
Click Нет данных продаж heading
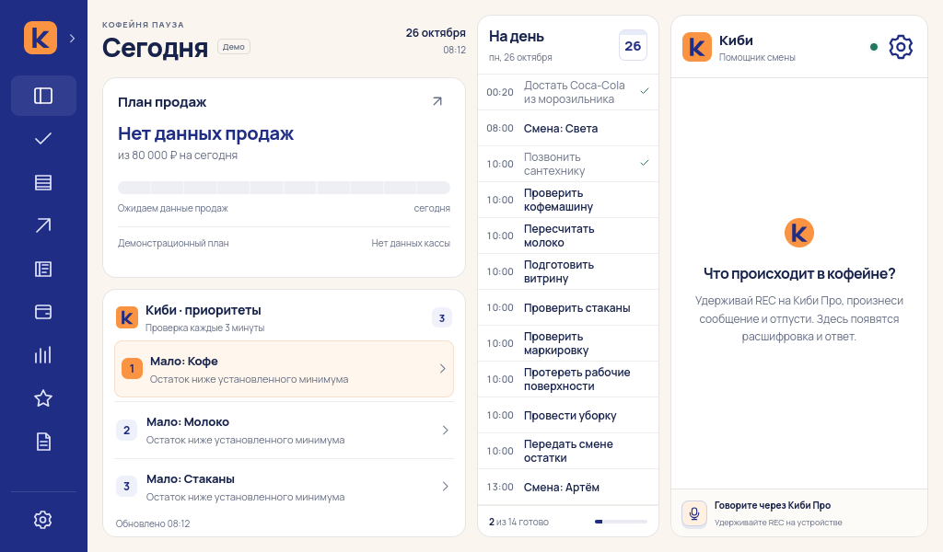[205, 133]
